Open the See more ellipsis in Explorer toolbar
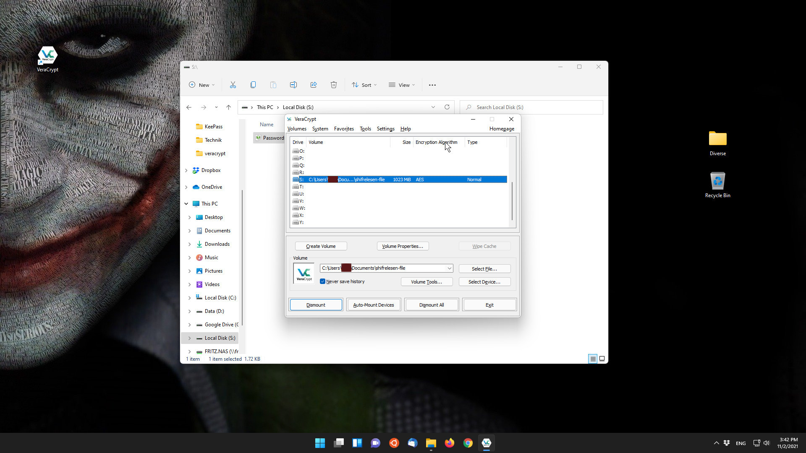This screenshot has height=453, width=806. click(432, 85)
